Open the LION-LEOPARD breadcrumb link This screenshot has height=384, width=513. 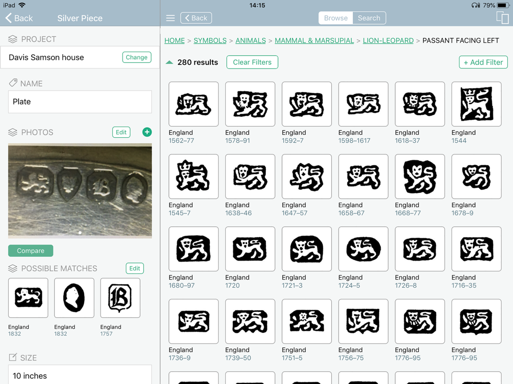(x=388, y=40)
